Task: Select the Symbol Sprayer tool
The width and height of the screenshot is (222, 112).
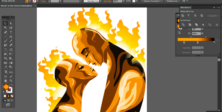Action: pos(5,72)
